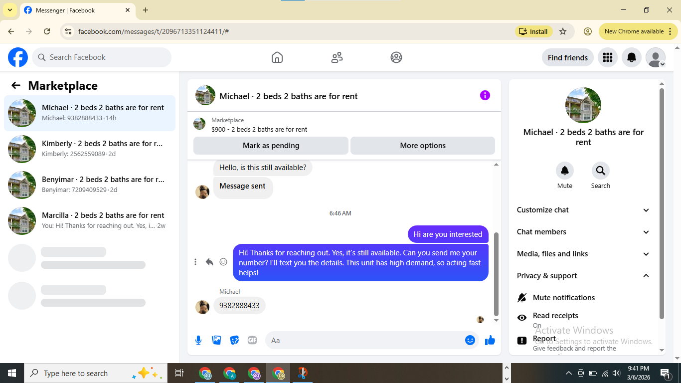
Task: Expand Chat members section
Action: [x=583, y=232]
